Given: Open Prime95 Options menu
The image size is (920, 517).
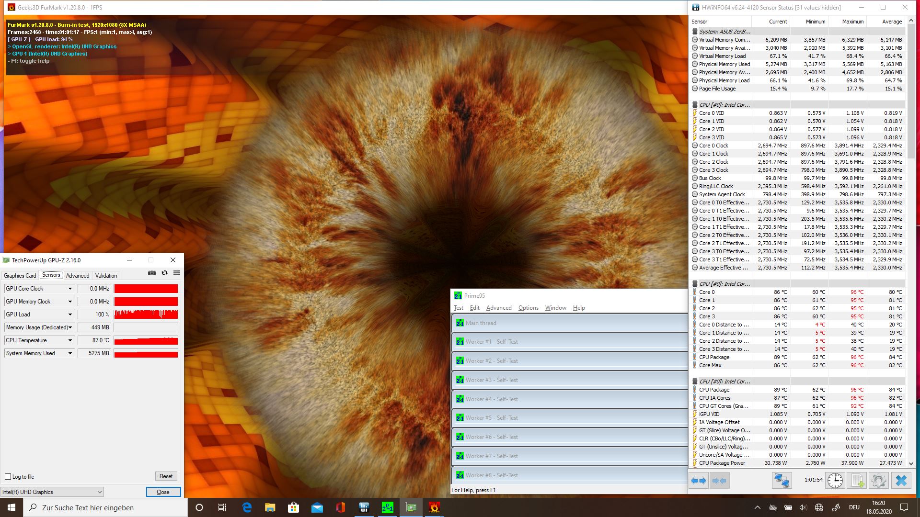Looking at the screenshot, I should point(528,308).
